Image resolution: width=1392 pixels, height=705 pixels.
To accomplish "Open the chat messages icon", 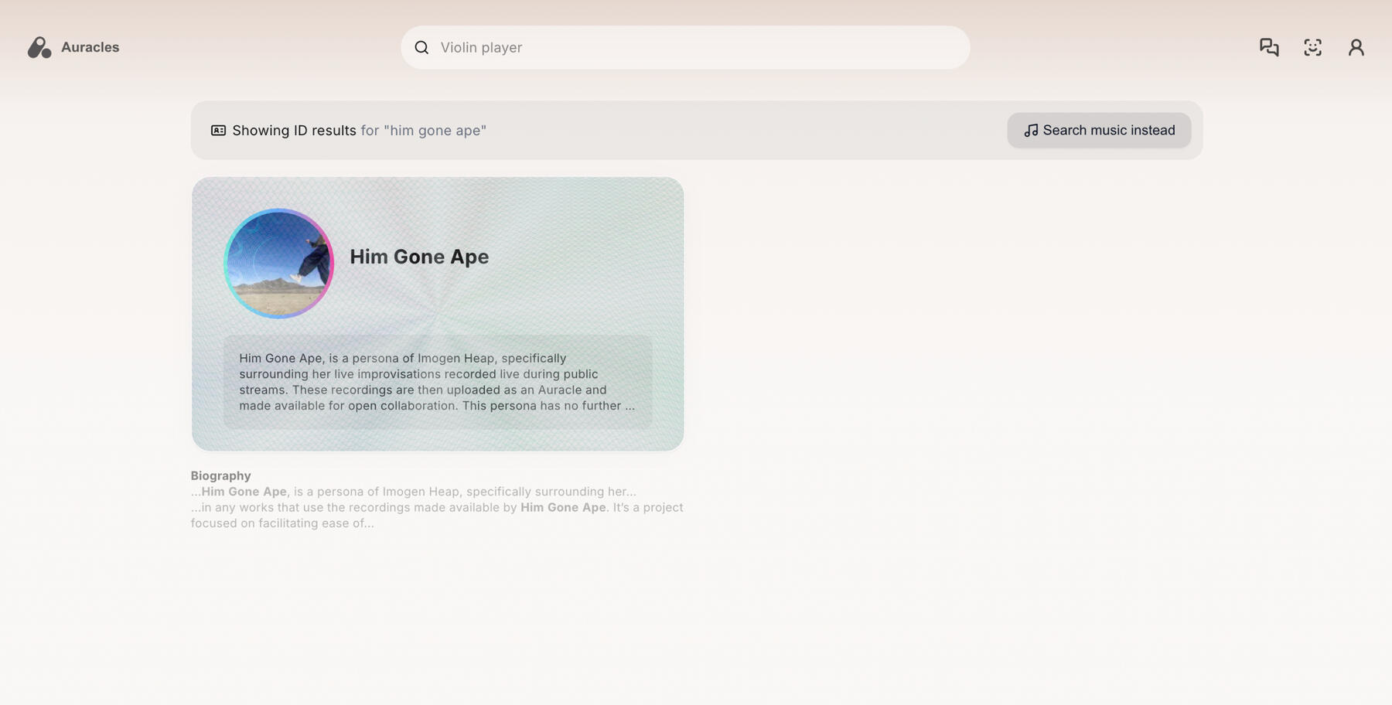I will (1269, 48).
